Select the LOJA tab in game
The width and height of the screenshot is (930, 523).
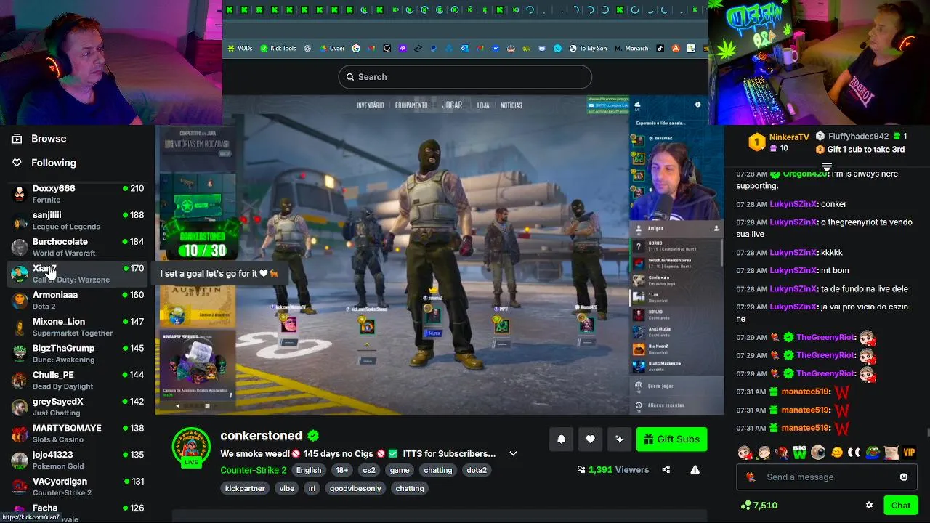483,105
